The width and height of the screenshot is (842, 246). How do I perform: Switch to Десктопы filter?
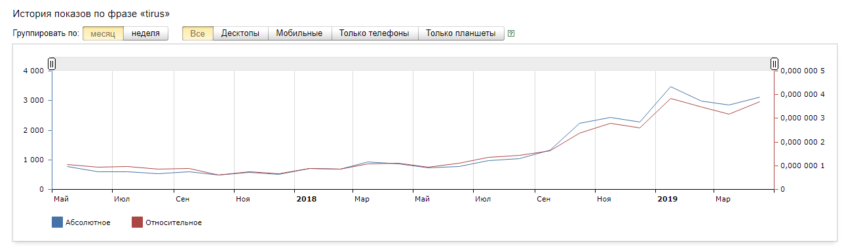pos(240,33)
